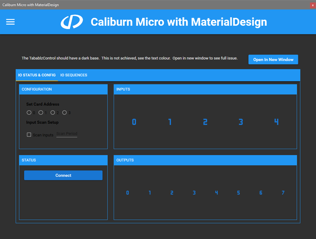Close the window with the red X
The width and height of the screenshot is (316, 239).
pyautogui.click(x=313, y=5)
